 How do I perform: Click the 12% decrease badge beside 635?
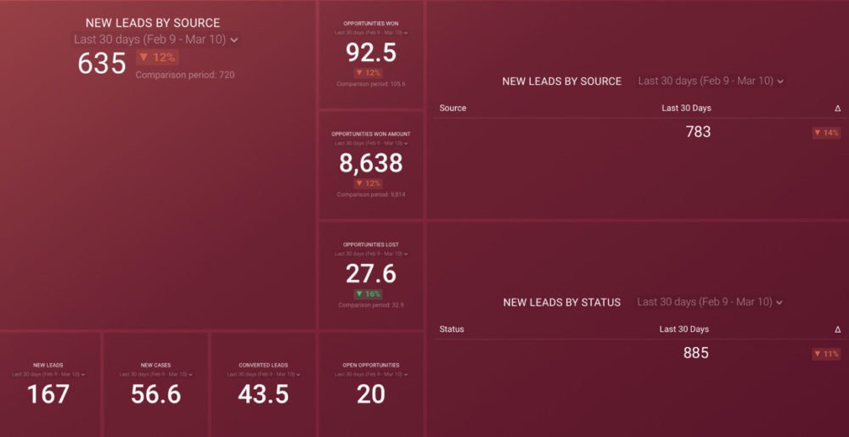point(157,58)
